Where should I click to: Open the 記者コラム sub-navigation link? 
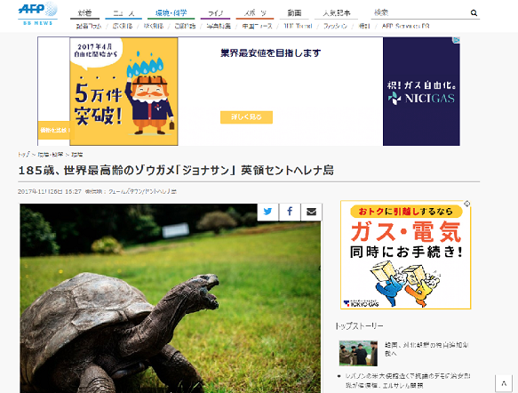[89, 26]
